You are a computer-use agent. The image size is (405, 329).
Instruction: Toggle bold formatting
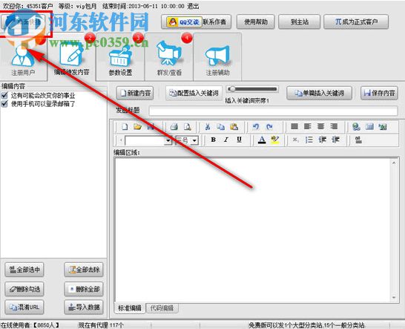[x=214, y=140]
